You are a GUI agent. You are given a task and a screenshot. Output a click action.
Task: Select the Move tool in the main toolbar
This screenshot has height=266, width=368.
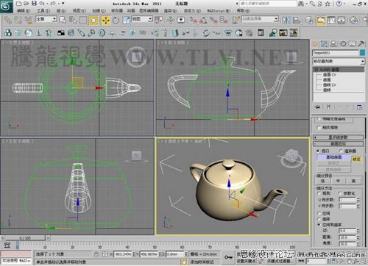(x=106, y=21)
